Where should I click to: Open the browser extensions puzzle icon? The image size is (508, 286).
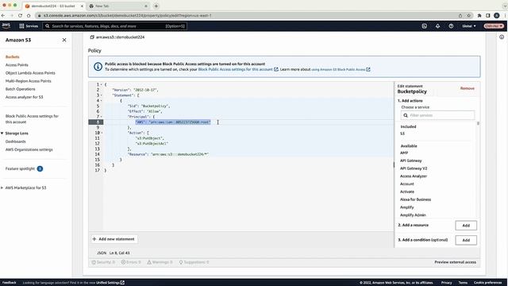pyautogui.click(x=479, y=16)
